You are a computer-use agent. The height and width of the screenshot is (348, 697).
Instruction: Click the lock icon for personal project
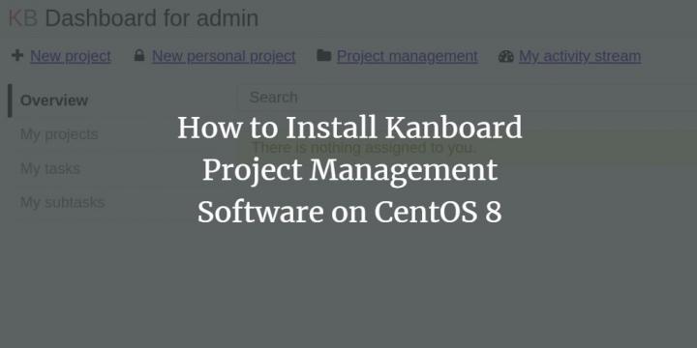[139, 55]
